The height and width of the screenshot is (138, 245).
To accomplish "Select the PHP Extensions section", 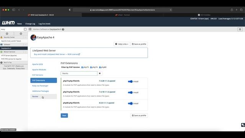I will click(44, 80).
